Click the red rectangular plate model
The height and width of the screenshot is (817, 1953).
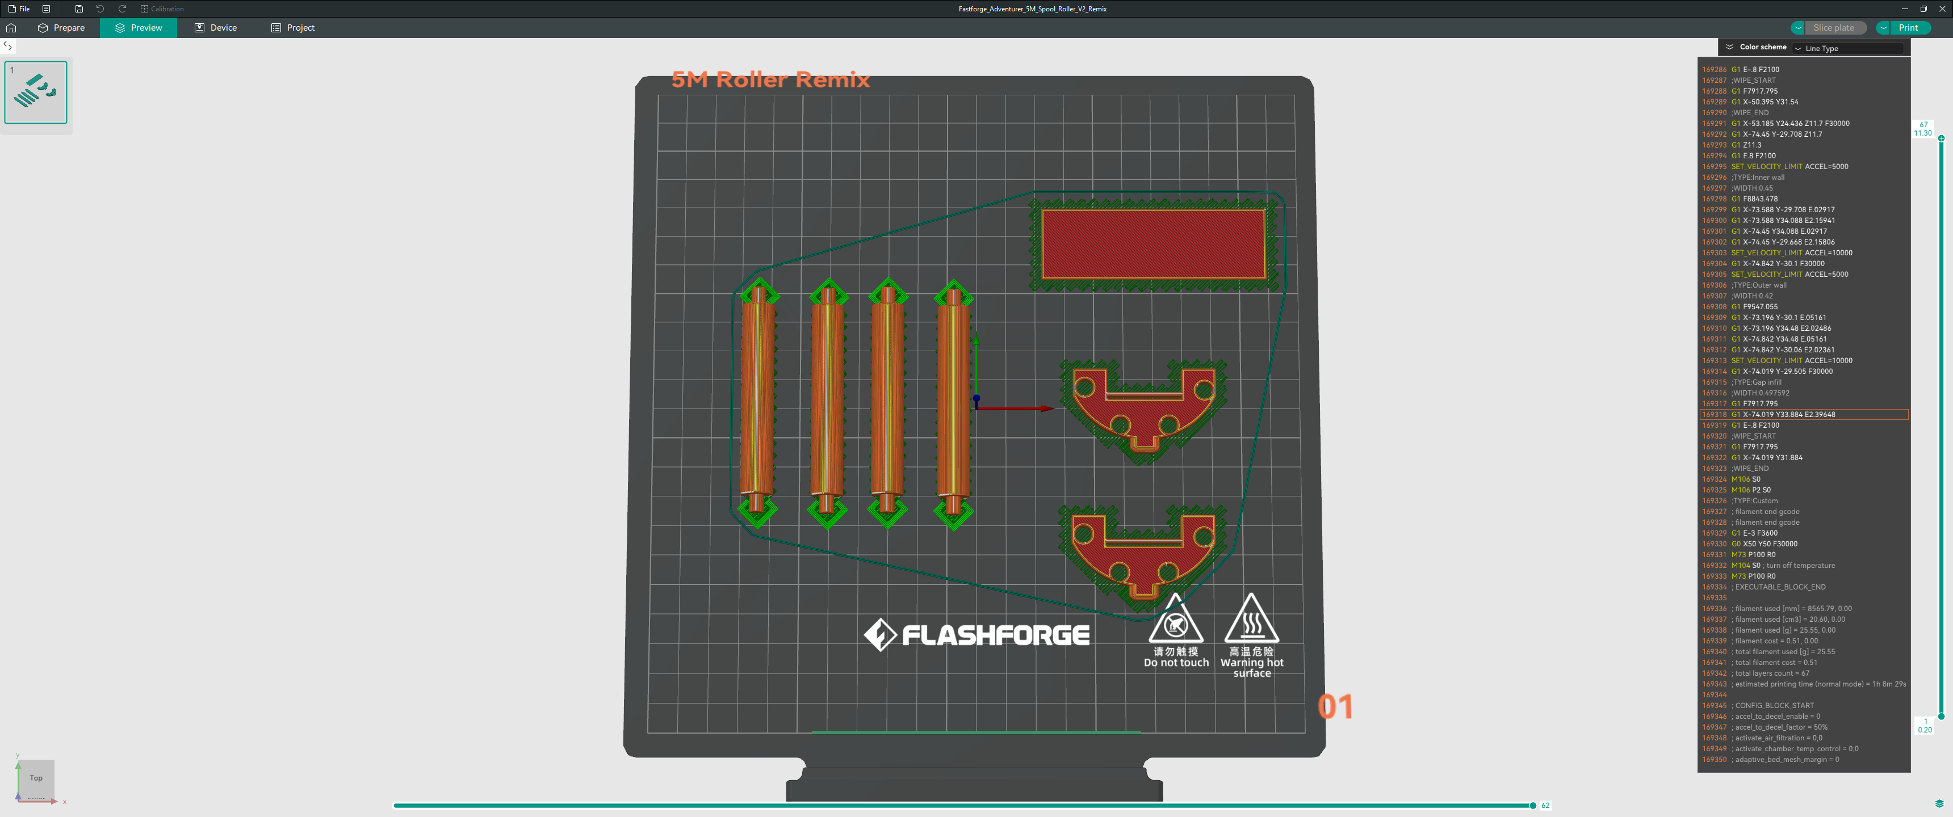1152,244
